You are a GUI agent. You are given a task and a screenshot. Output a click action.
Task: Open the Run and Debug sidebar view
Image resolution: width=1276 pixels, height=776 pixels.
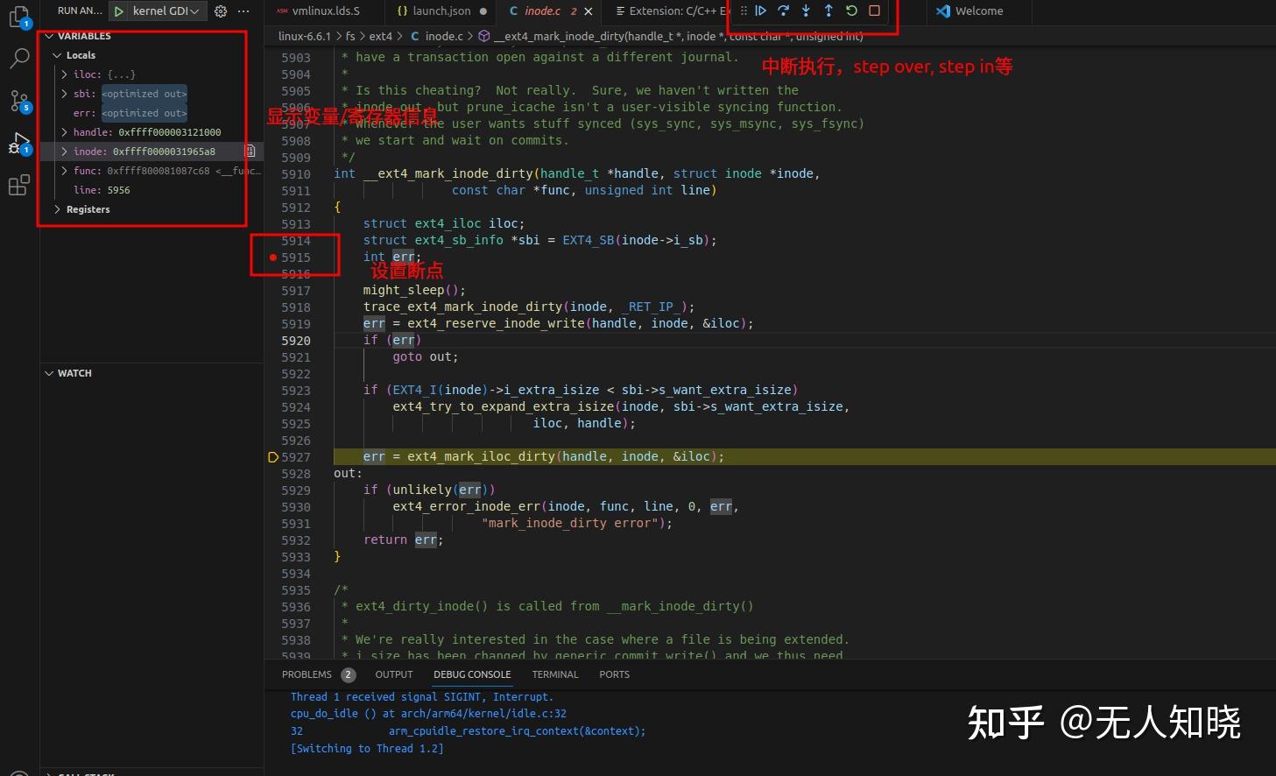[19, 143]
